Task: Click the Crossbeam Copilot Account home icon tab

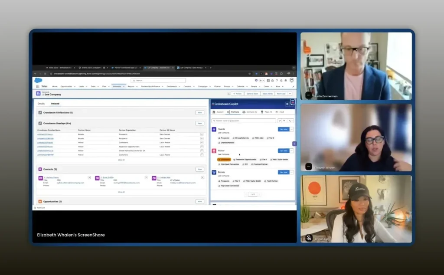Action: click(214, 112)
